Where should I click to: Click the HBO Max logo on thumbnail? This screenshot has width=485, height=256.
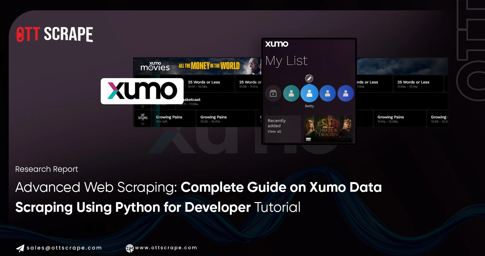(308, 139)
